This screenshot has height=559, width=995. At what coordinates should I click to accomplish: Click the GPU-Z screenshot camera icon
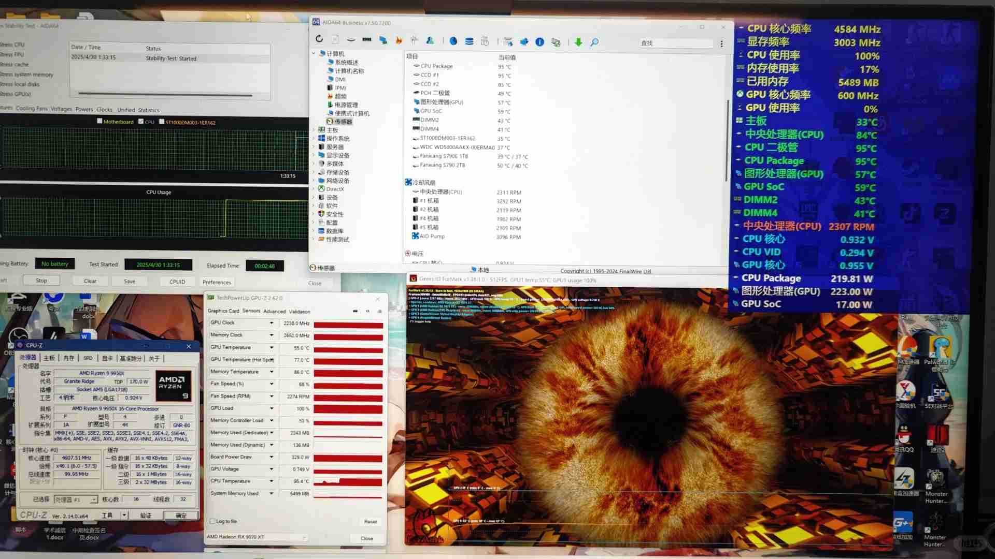pos(355,311)
